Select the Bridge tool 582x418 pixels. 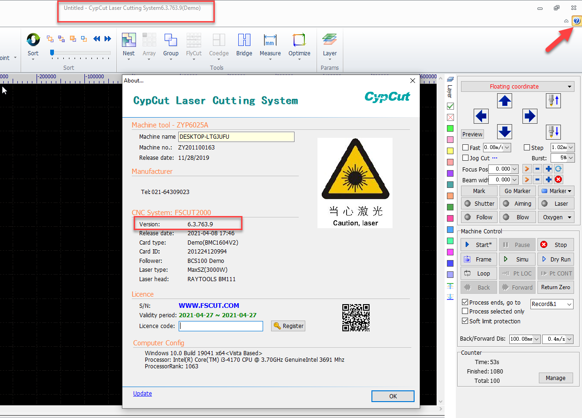pos(244,45)
